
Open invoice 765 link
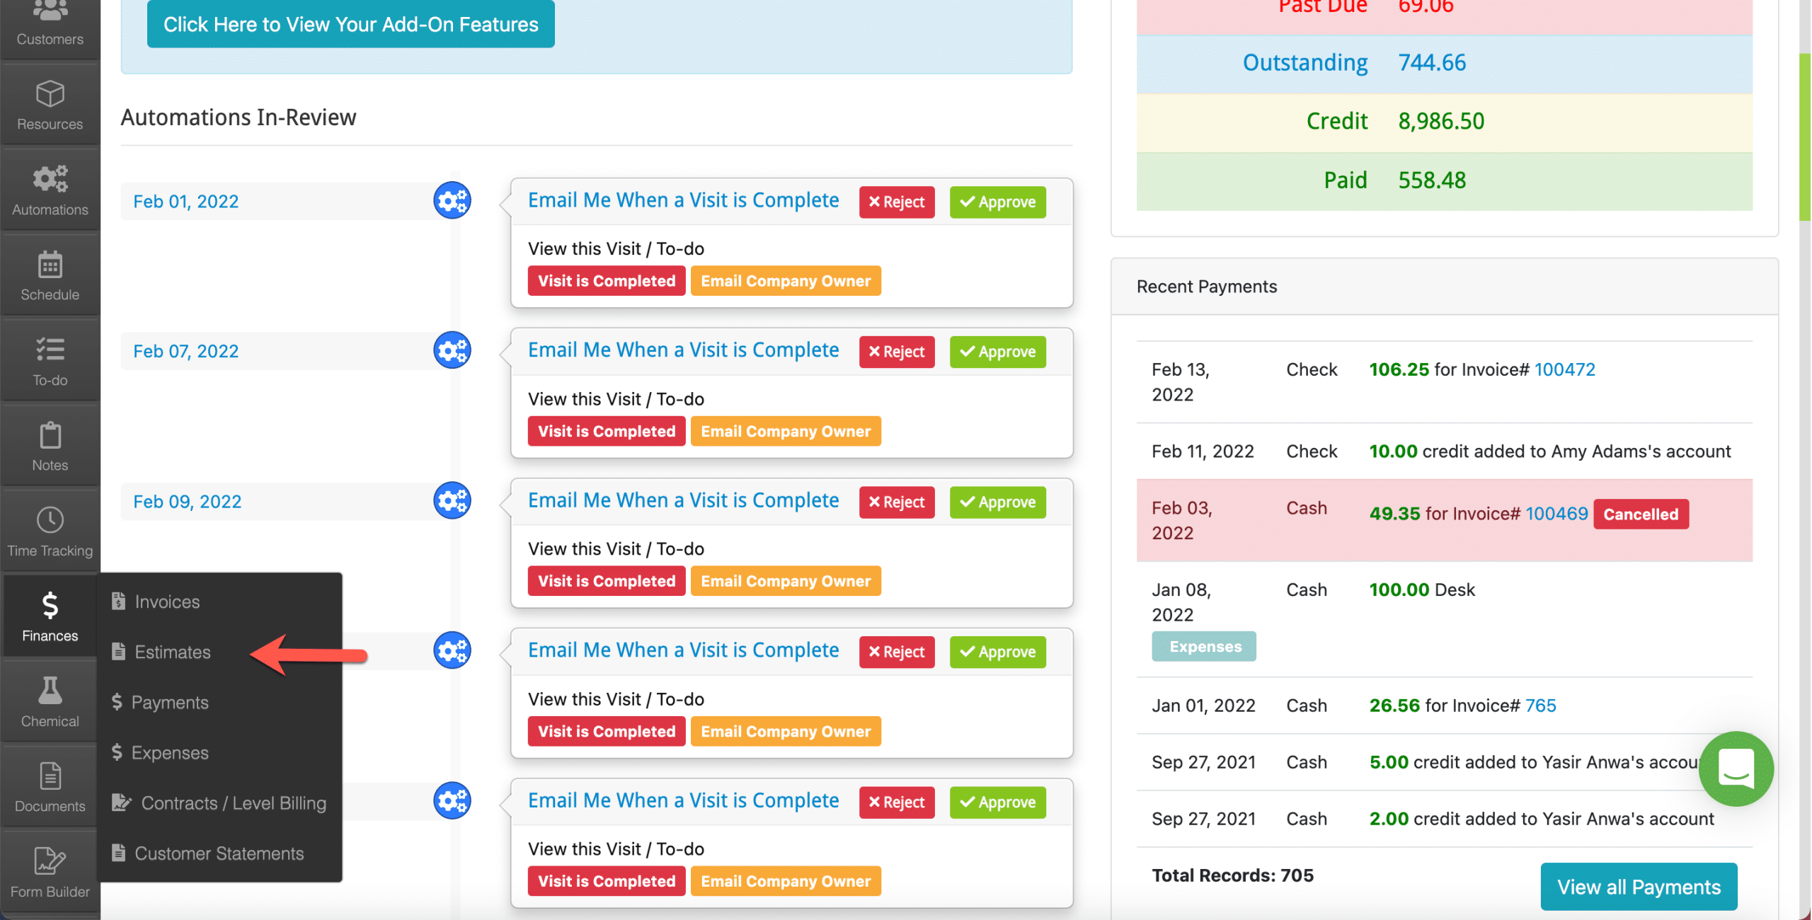(x=1540, y=706)
